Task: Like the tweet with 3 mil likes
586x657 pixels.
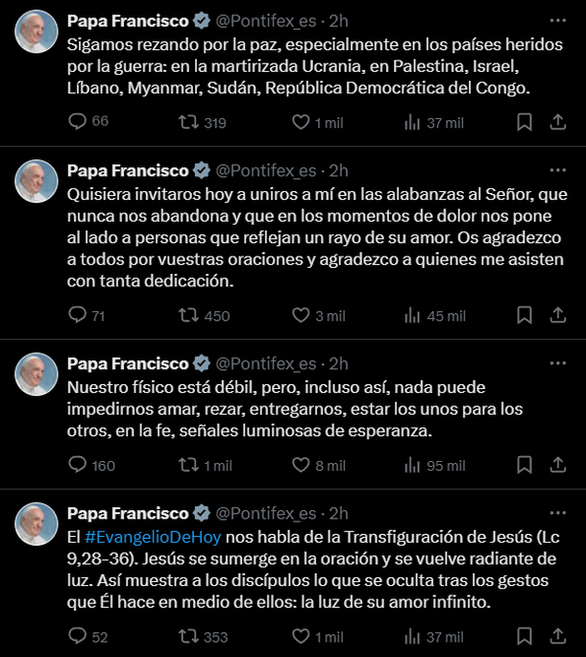Action: [x=301, y=315]
